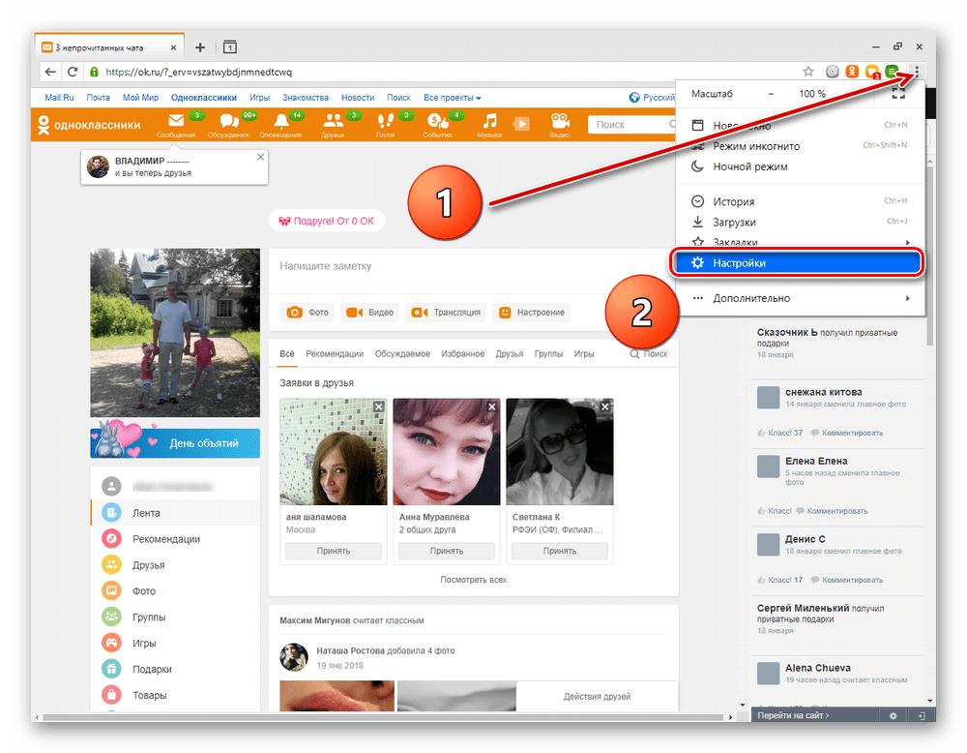Toggle Ночной режим in browser menu
The height and width of the screenshot is (753, 967).
click(749, 166)
